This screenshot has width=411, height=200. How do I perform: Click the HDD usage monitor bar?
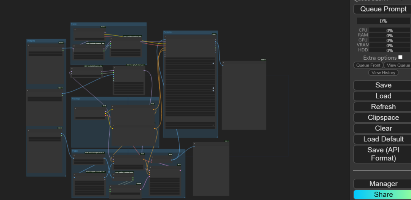pos(389,50)
